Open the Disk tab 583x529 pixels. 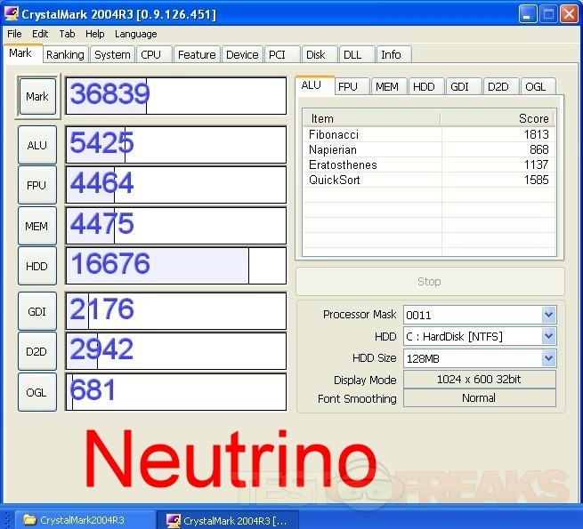pos(315,54)
